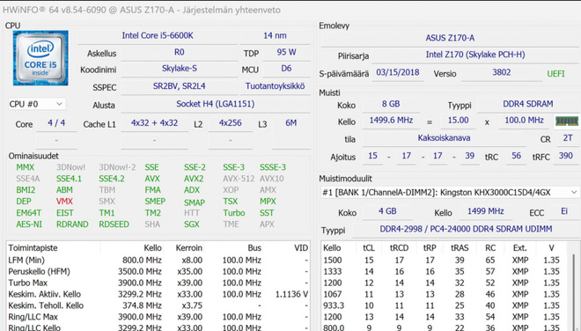Viewport: 581px width, 331px height.
Task: Click the Intel Core i5 logo image
Action: pyautogui.click(x=40, y=58)
